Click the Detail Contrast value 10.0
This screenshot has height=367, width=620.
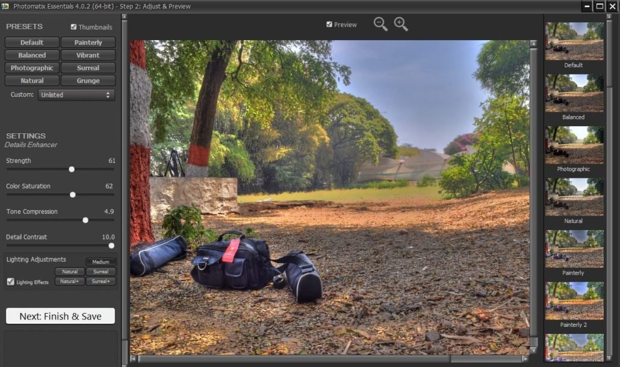click(108, 237)
